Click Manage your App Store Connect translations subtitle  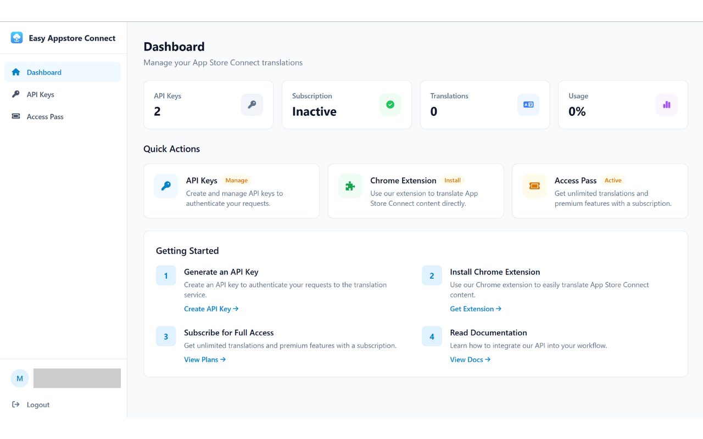click(223, 63)
